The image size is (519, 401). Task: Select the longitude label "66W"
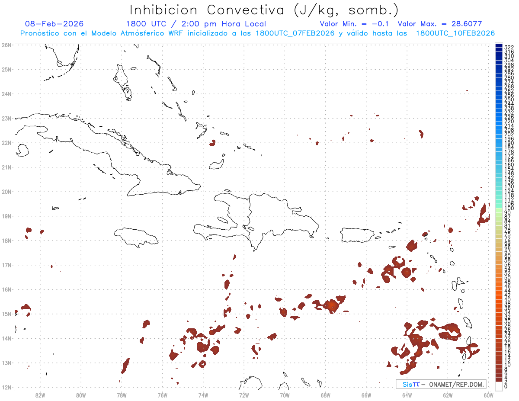(x=366, y=395)
